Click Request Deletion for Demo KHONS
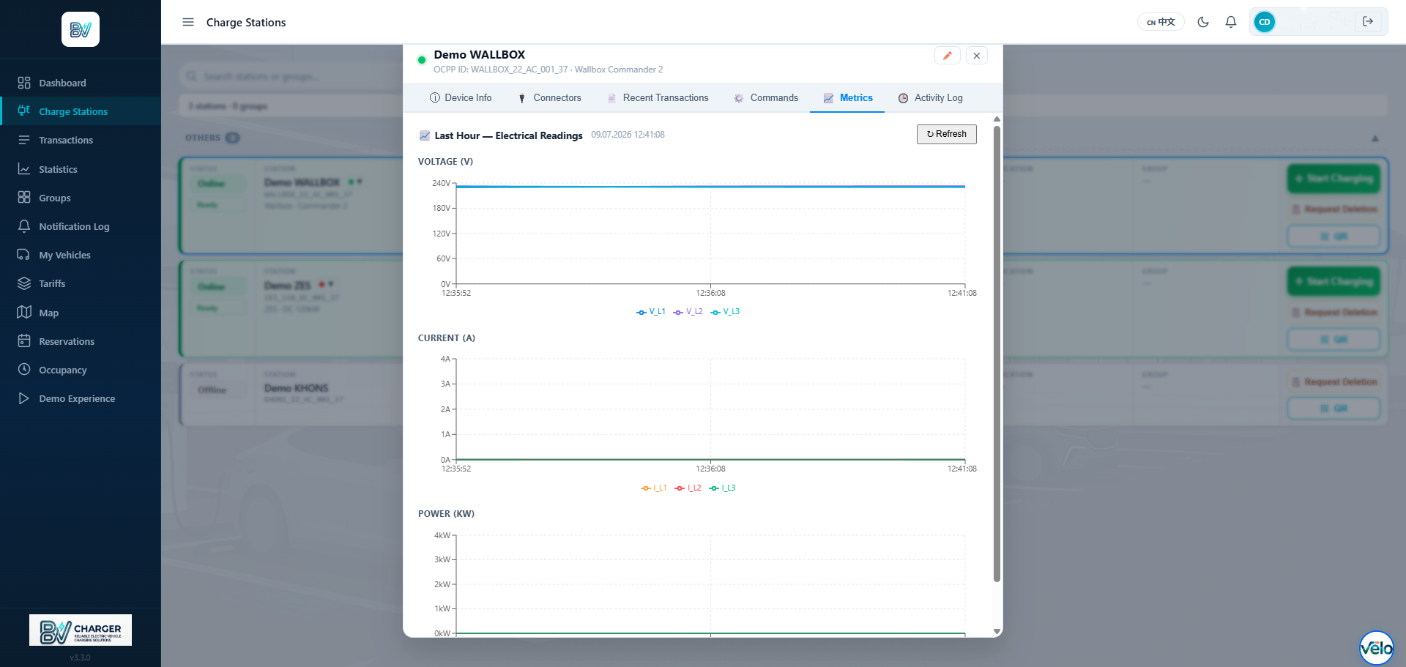This screenshot has height=667, width=1406. (x=1334, y=382)
